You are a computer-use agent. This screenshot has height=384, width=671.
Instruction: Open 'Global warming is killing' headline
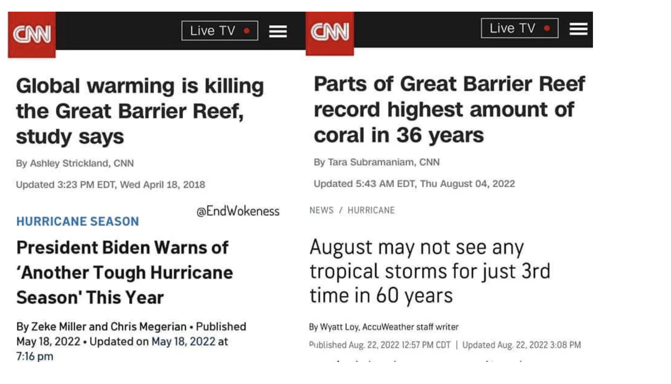click(140, 111)
